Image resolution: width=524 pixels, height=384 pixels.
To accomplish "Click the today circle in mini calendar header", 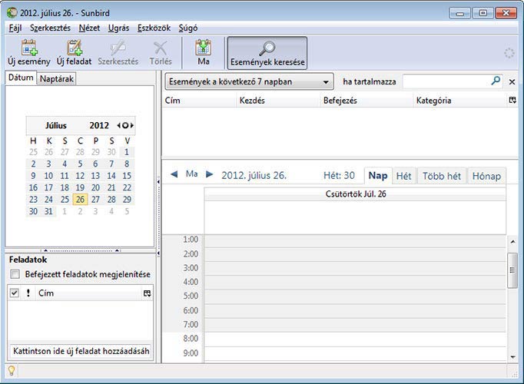I will point(125,125).
